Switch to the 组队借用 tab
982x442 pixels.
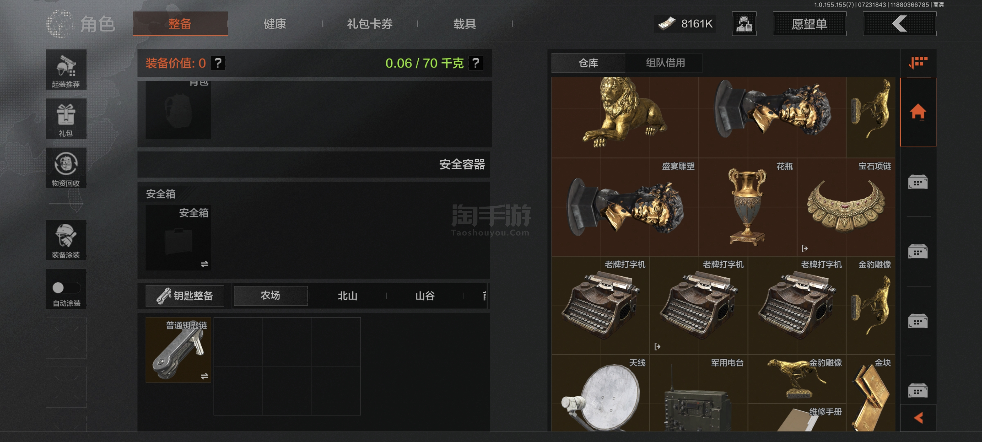[665, 63]
